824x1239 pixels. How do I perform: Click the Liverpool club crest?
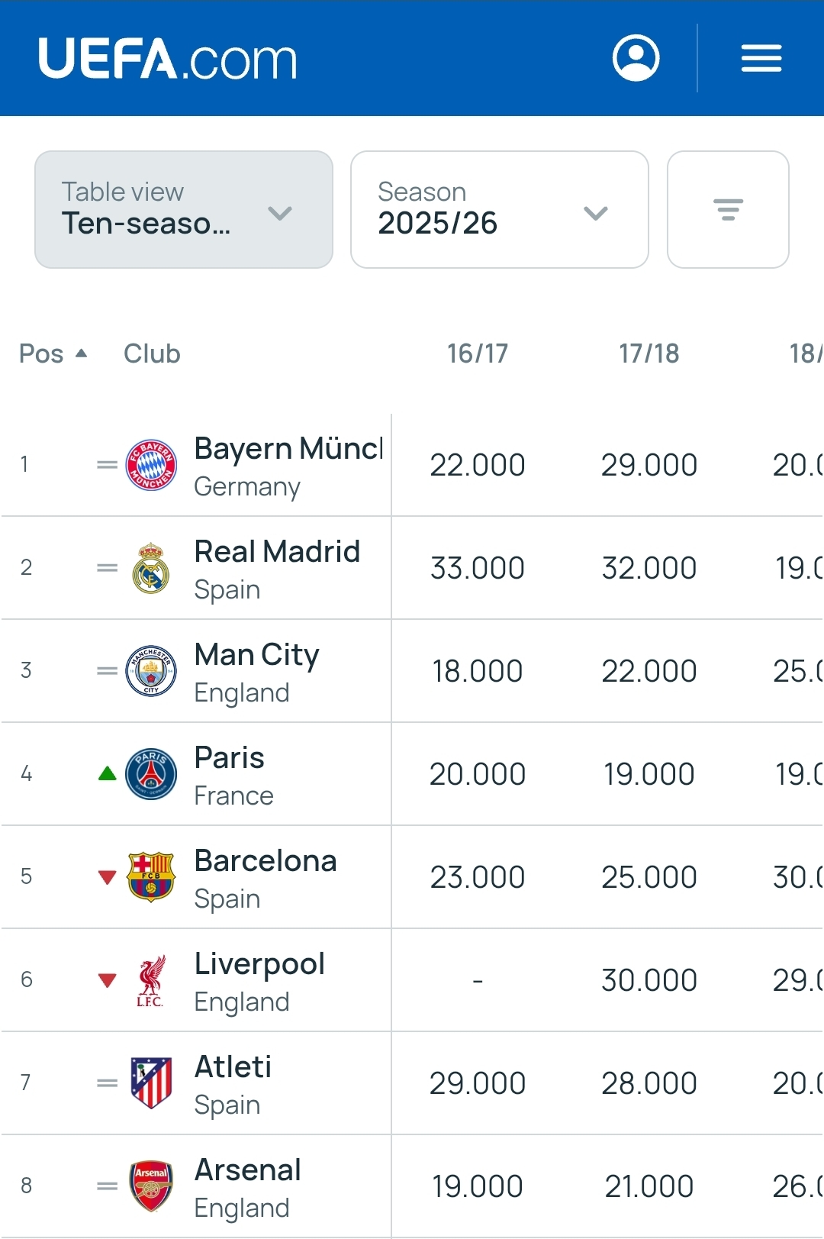coord(151,980)
